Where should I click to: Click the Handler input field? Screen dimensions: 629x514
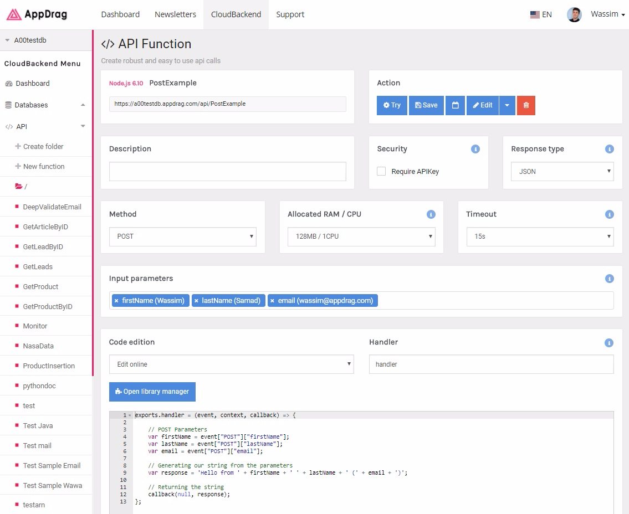491,364
